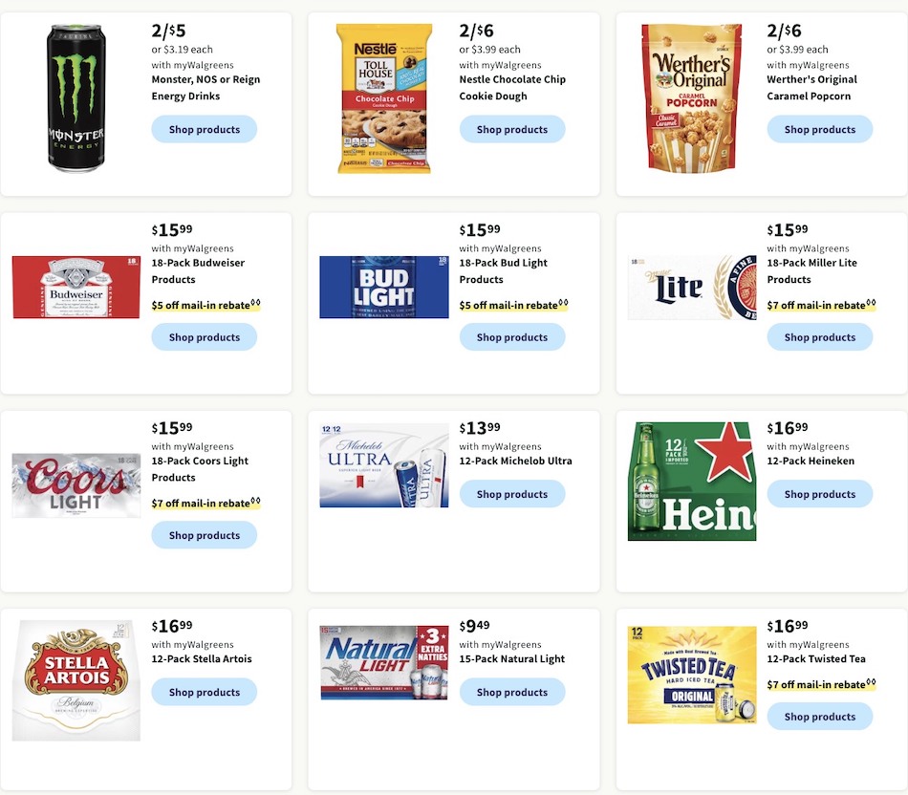Open the Nestle Toll House cookie dough image
This screenshot has width=908, height=795.
[384, 98]
